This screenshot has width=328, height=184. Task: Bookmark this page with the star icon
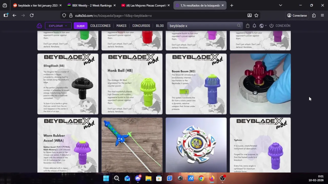(256, 15)
